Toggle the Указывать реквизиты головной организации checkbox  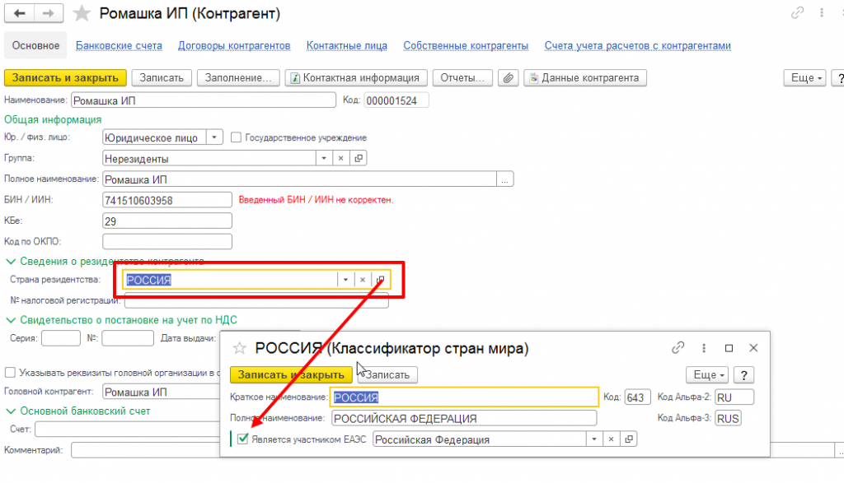(x=10, y=373)
